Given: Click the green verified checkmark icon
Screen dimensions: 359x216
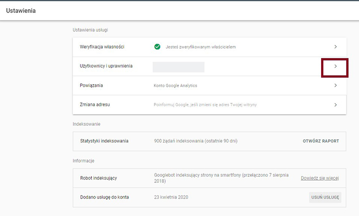Looking at the screenshot, I should point(157,47).
